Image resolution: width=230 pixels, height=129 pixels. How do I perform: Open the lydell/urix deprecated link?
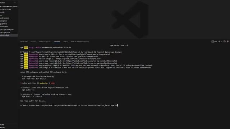pos(79,57)
